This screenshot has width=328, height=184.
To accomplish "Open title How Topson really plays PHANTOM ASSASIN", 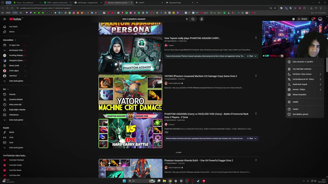I will pyautogui.click(x=192, y=38).
